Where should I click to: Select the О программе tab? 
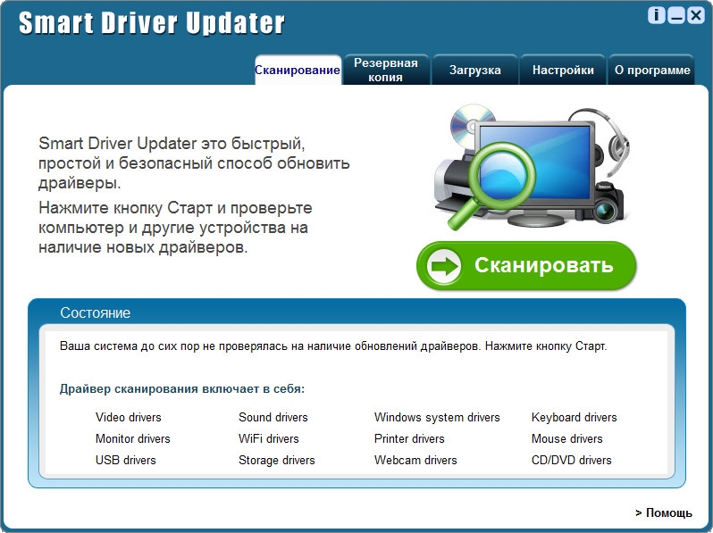[x=652, y=71]
